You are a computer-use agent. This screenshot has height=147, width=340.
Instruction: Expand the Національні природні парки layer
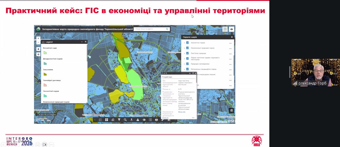(x=184, y=48)
